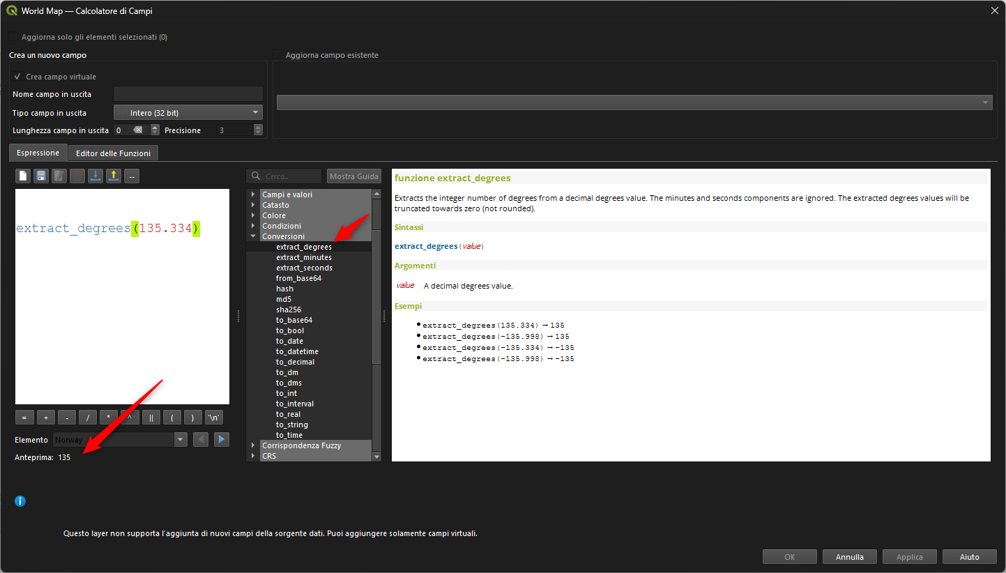Click the 'Mostra Guida' button
1006x573 pixels.
pos(353,176)
